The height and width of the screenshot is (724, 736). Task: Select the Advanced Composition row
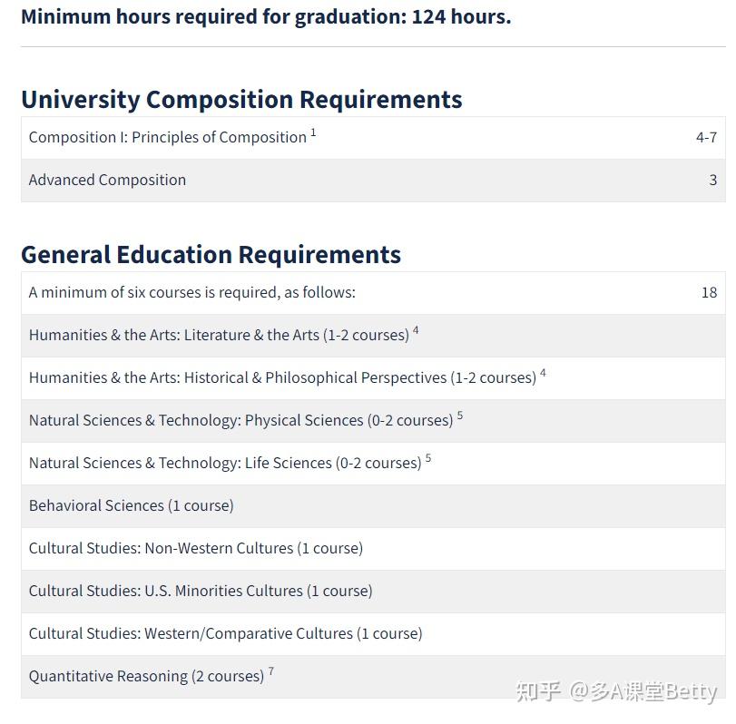coord(373,181)
